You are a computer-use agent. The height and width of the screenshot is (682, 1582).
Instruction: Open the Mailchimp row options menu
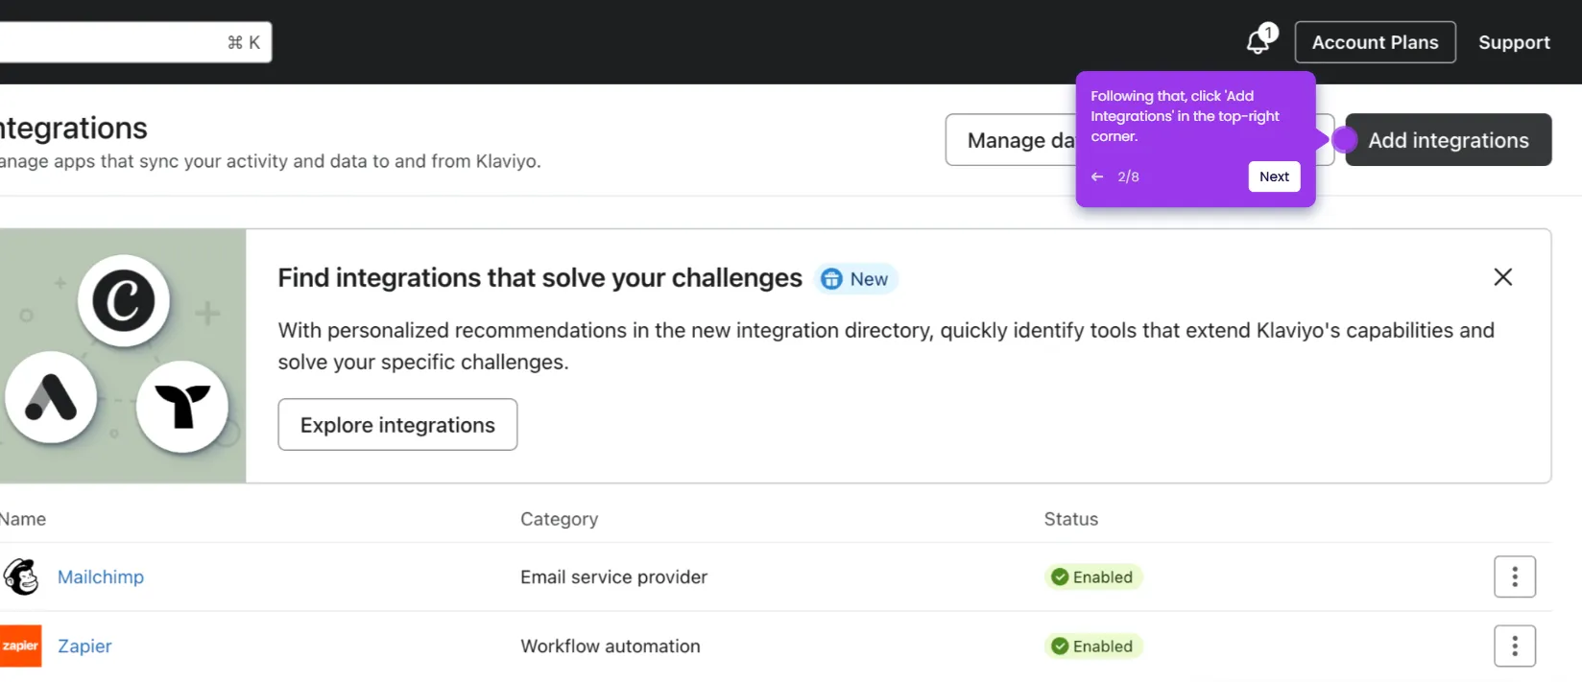click(1514, 576)
